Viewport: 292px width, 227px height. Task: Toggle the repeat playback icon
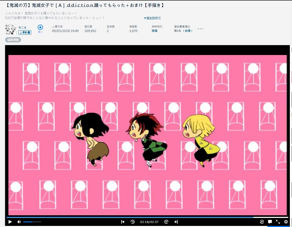point(262,222)
